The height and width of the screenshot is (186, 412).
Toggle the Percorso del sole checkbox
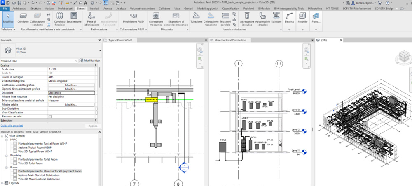pyautogui.click(x=50, y=116)
